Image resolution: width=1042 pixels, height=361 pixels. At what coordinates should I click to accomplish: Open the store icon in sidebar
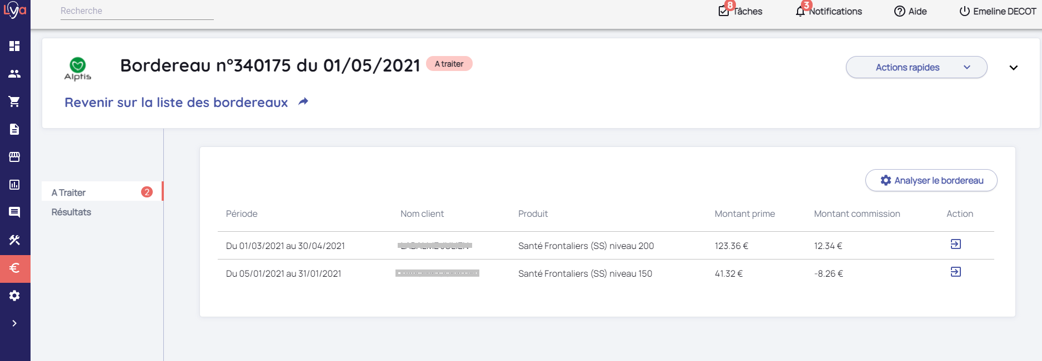pos(14,157)
